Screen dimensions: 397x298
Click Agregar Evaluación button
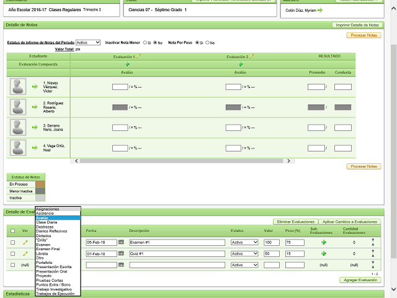[x=360, y=280]
